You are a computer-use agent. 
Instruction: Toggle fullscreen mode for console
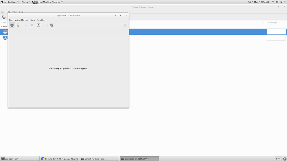125,25
